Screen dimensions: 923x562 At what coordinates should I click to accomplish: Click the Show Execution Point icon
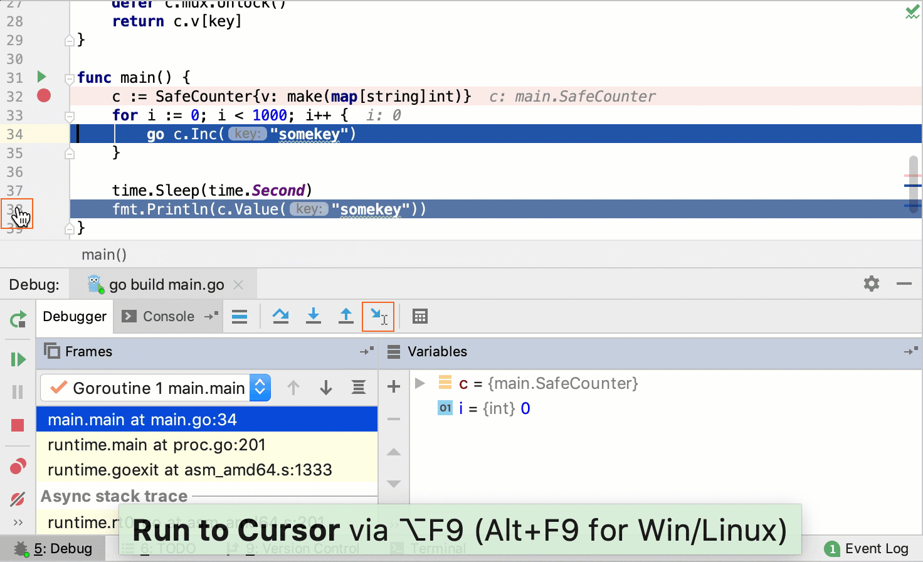(240, 317)
